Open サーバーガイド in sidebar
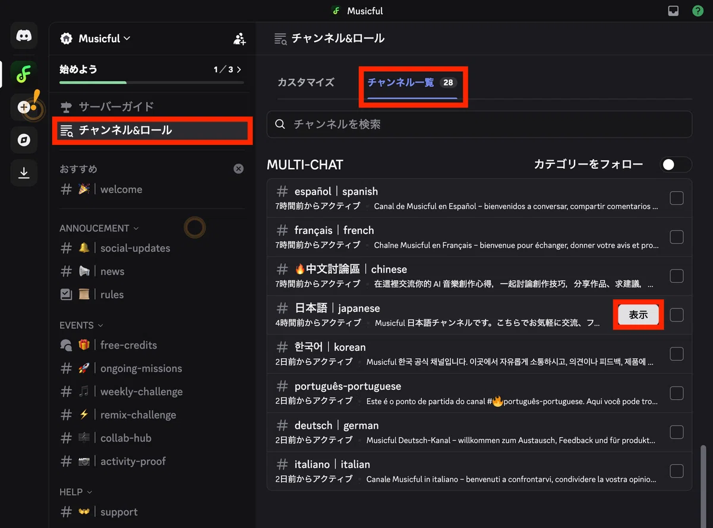Viewport: 713px width, 528px height. point(152,107)
